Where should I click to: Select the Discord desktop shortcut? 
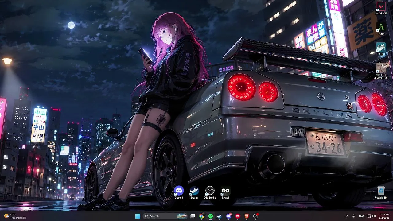coord(179,193)
